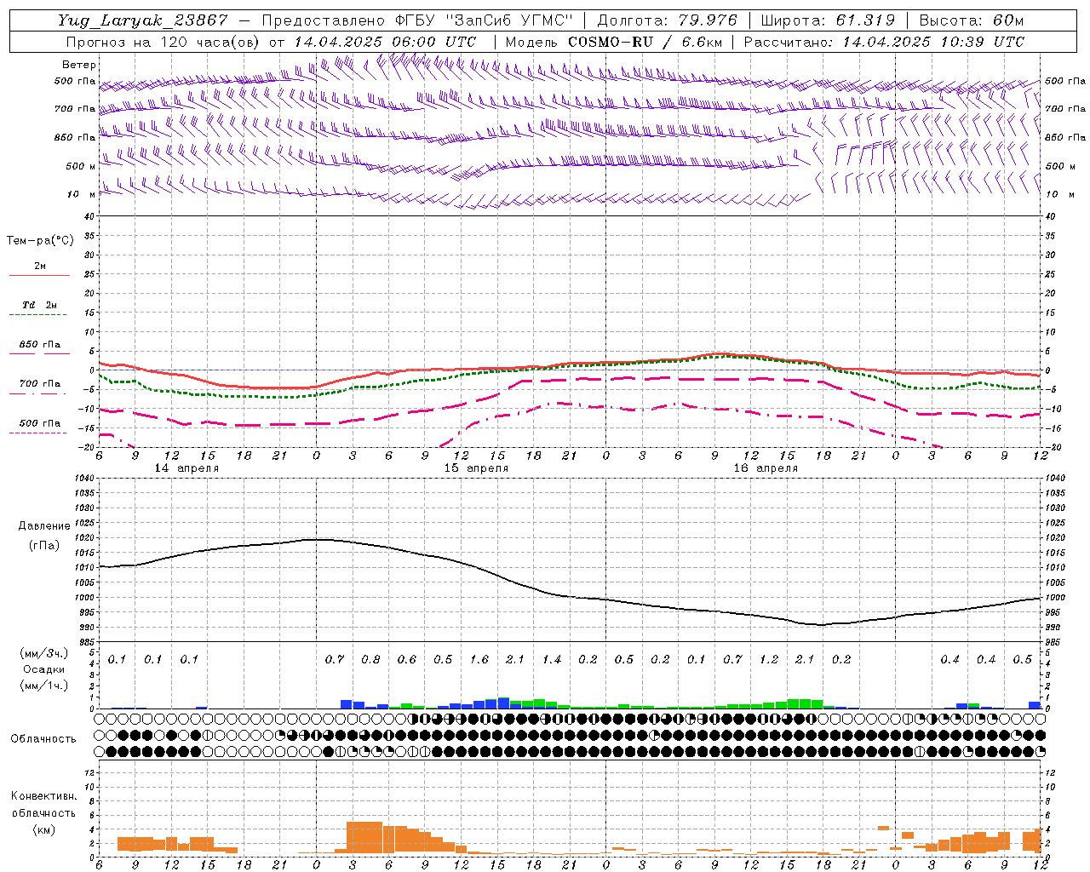This screenshot has width=1090, height=872.
Task: Click the Широта: 61.319 value
Action: (x=828, y=20)
